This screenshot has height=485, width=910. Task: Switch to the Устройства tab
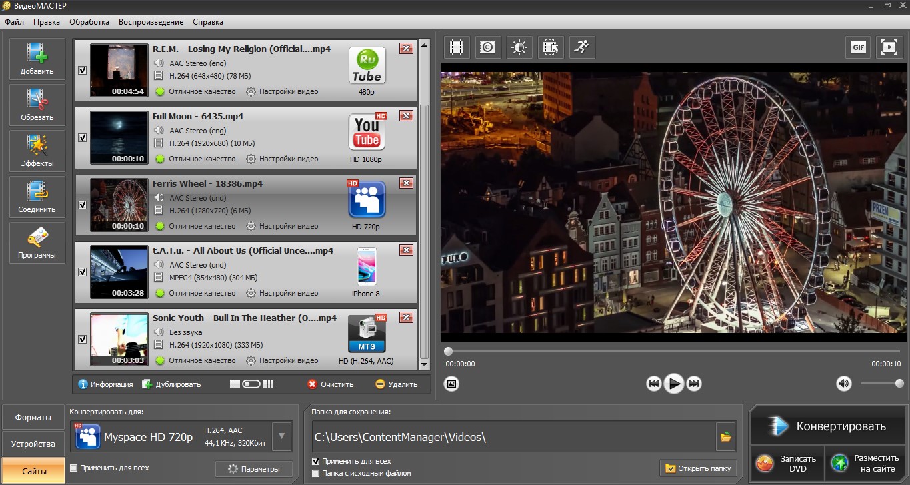pyautogui.click(x=33, y=444)
